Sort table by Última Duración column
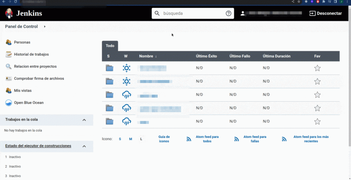 coord(277,56)
